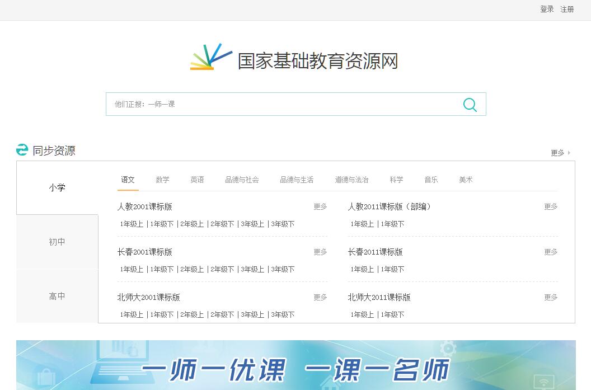Open 2年级上 under 北师大2001课标版

[192, 314]
